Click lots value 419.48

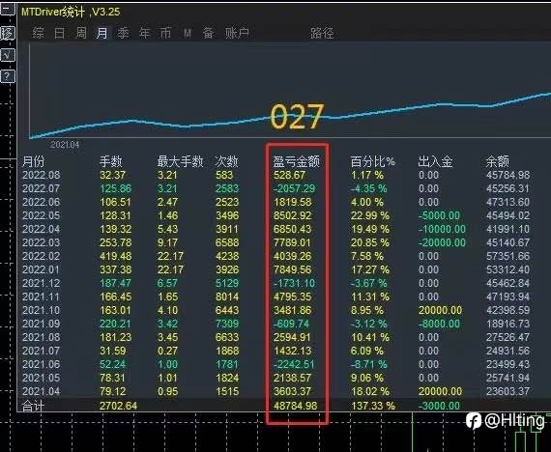(x=116, y=256)
